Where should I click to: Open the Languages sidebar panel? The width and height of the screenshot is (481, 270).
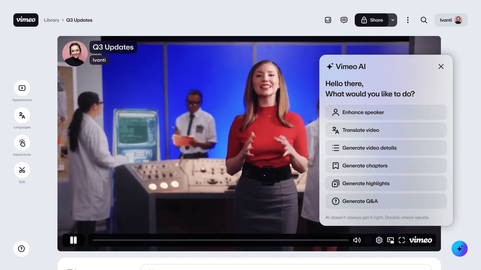[22, 115]
